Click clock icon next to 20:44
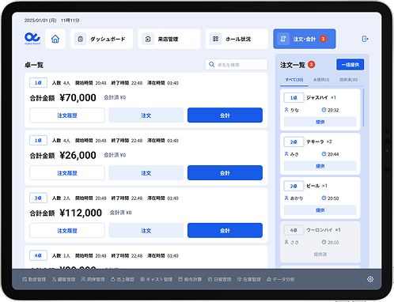Screen dimensions: 394x302 324,154
